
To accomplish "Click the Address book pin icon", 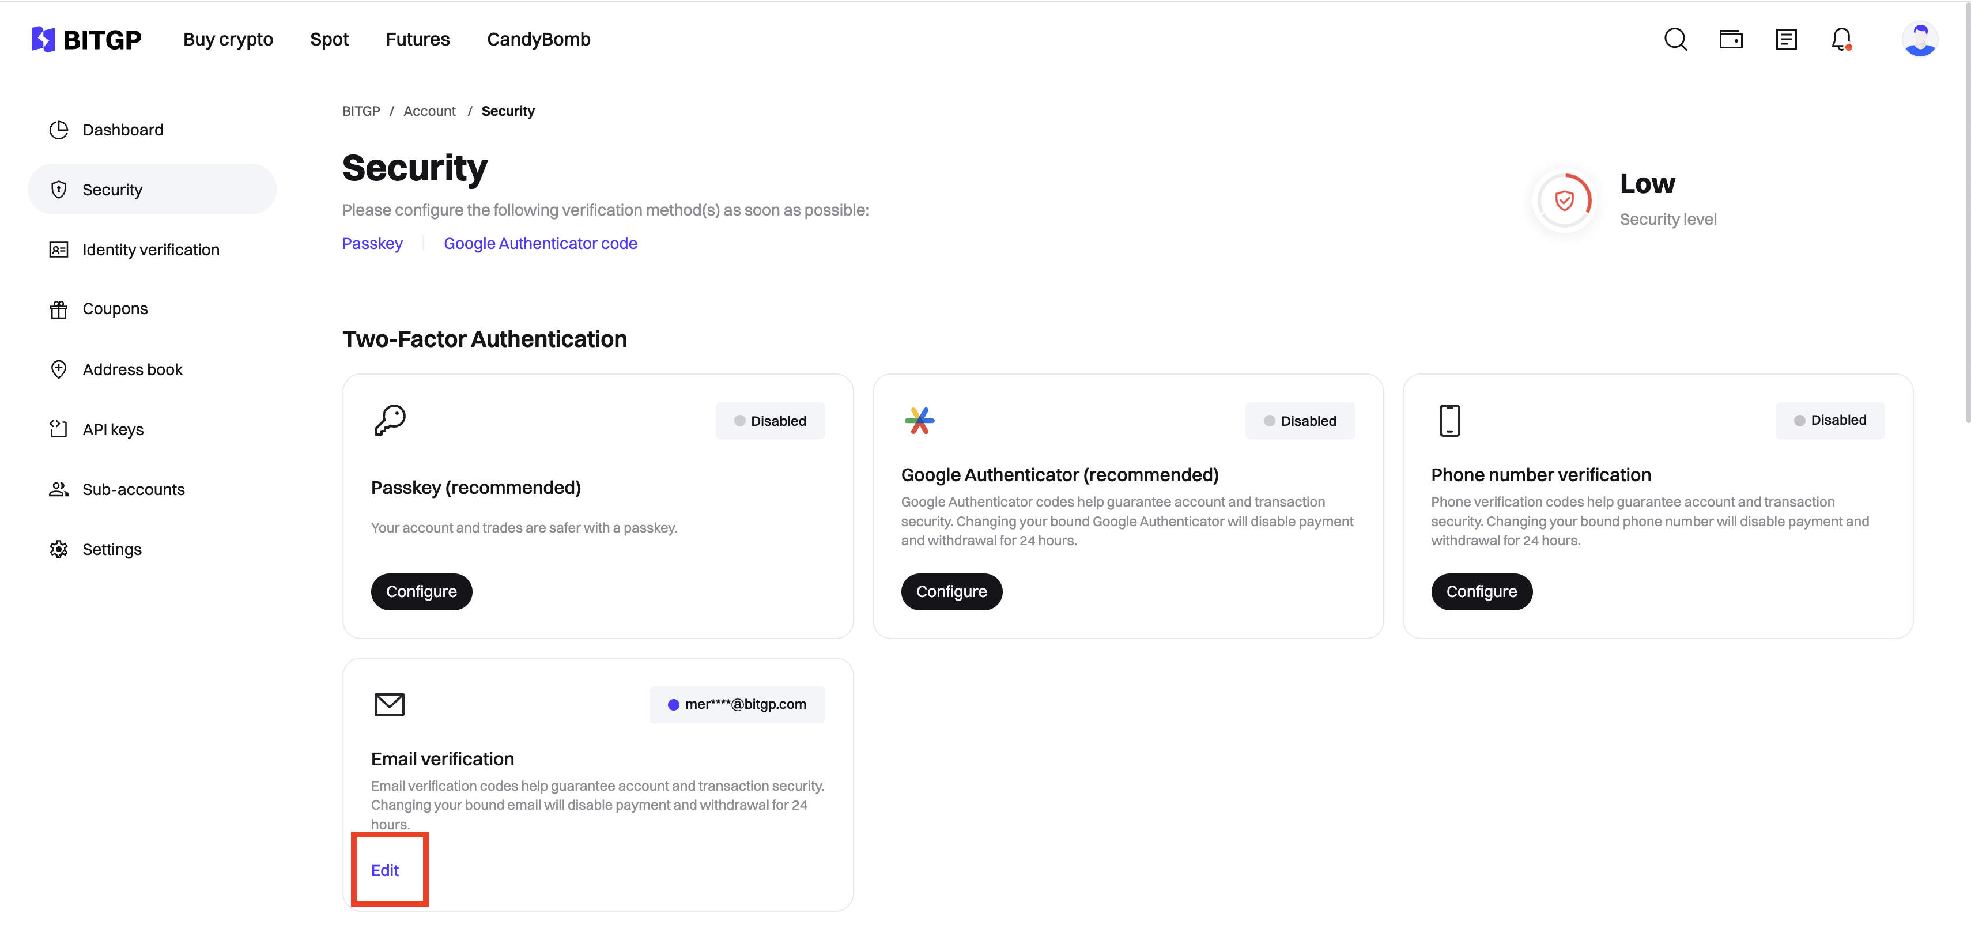I will (59, 369).
